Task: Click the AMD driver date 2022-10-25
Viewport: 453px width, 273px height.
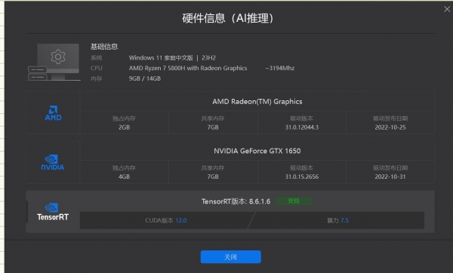Action: (x=390, y=127)
